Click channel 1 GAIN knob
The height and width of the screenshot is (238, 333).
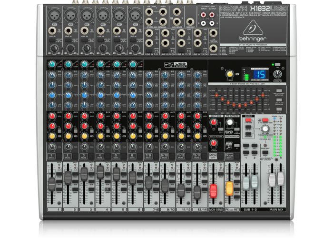coord(54,49)
